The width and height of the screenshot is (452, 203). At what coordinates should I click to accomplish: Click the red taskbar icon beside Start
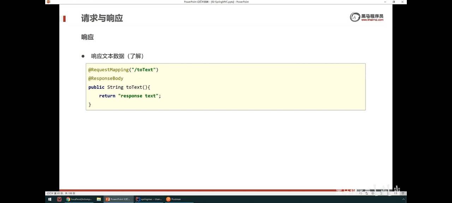click(59, 199)
